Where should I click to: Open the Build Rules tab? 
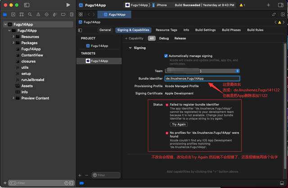[255, 30]
